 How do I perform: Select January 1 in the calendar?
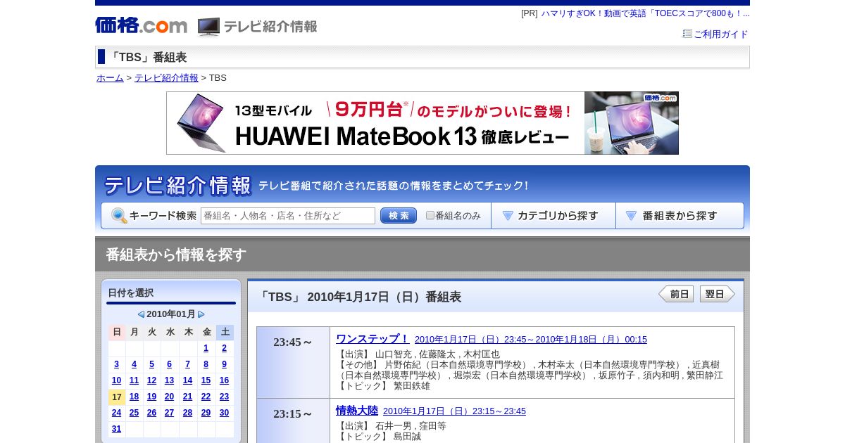(206, 348)
